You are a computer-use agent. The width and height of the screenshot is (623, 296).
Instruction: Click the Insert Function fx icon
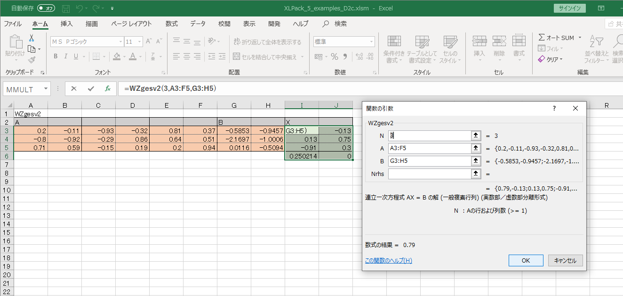(x=107, y=88)
